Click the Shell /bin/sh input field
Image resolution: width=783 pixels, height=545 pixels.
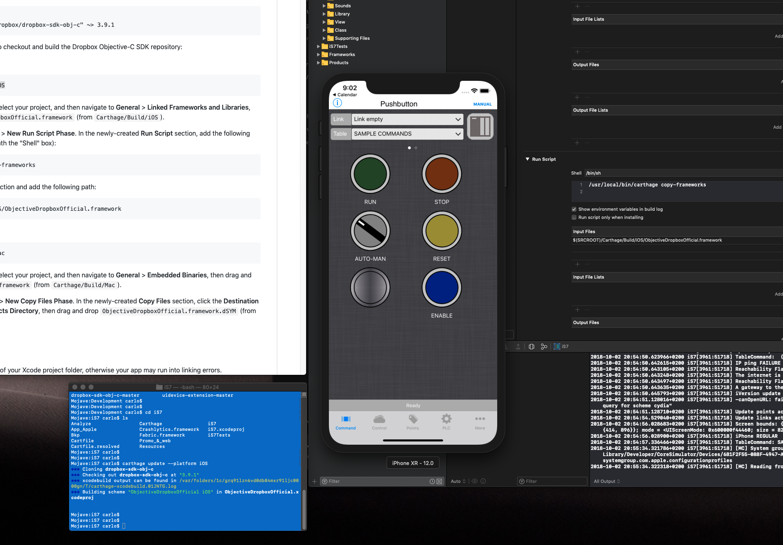coord(683,173)
